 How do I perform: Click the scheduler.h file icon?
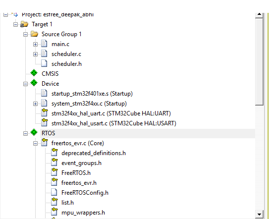pyautogui.click(x=44, y=63)
